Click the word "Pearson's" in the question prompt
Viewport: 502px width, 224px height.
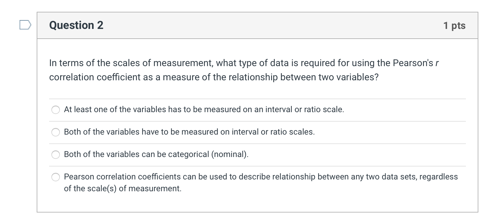point(413,63)
